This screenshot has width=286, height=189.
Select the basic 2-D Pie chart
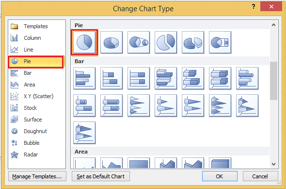(x=84, y=42)
